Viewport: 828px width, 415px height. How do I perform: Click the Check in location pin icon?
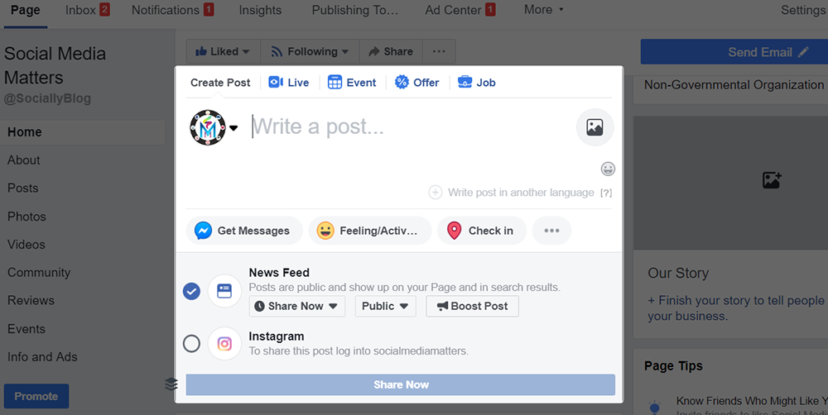point(454,231)
